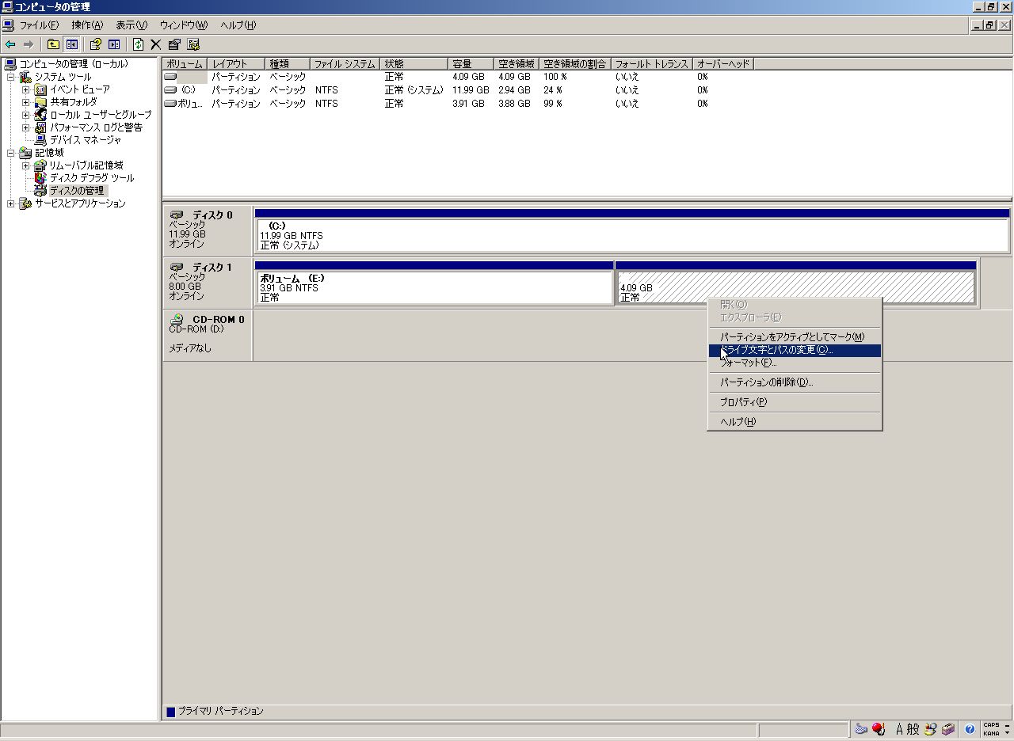1014x741 pixels.
Task: Sort by ボリューム column header
Action: [185, 64]
